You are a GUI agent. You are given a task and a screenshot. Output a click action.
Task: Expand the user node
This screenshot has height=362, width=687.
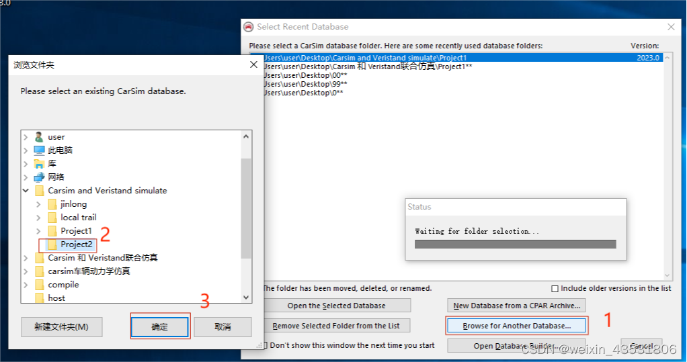pos(26,137)
